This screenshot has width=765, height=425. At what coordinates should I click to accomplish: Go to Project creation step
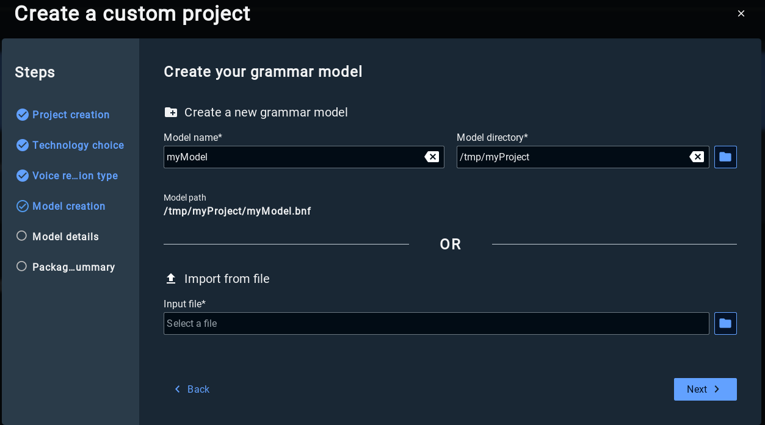point(71,115)
